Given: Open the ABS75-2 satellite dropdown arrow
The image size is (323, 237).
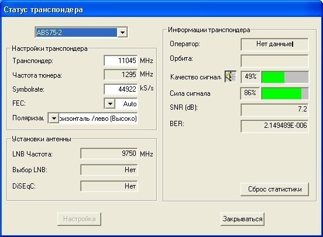Looking at the screenshot, I should tap(122, 33).
